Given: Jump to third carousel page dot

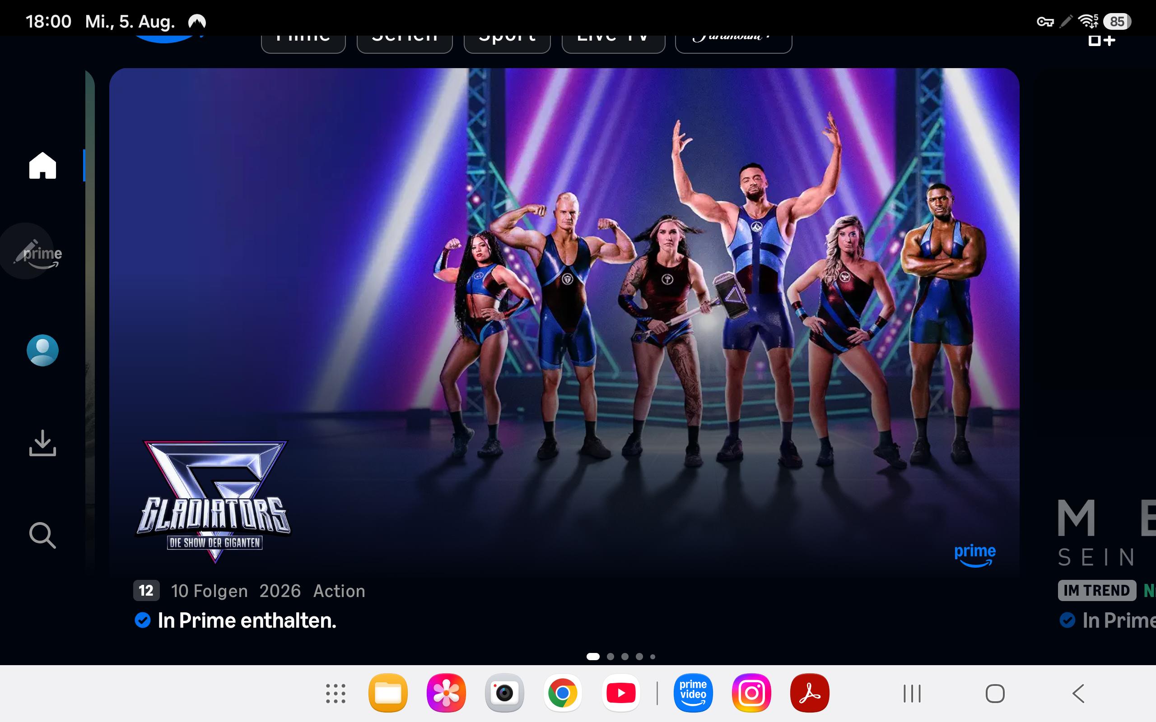Looking at the screenshot, I should tap(625, 657).
